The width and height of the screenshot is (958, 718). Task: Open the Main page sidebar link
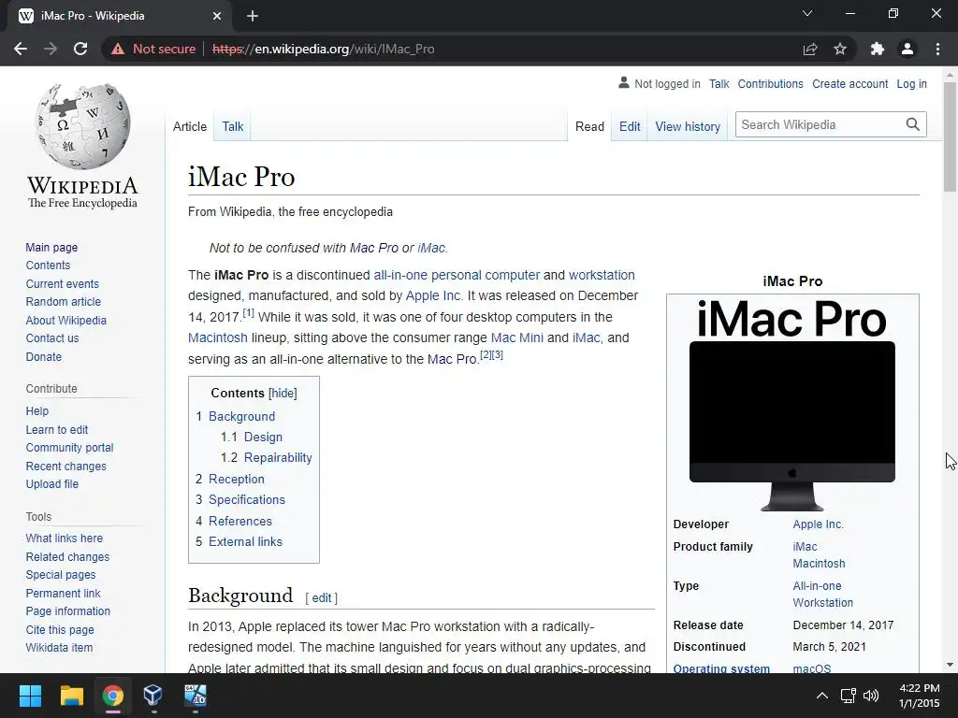[x=51, y=247]
